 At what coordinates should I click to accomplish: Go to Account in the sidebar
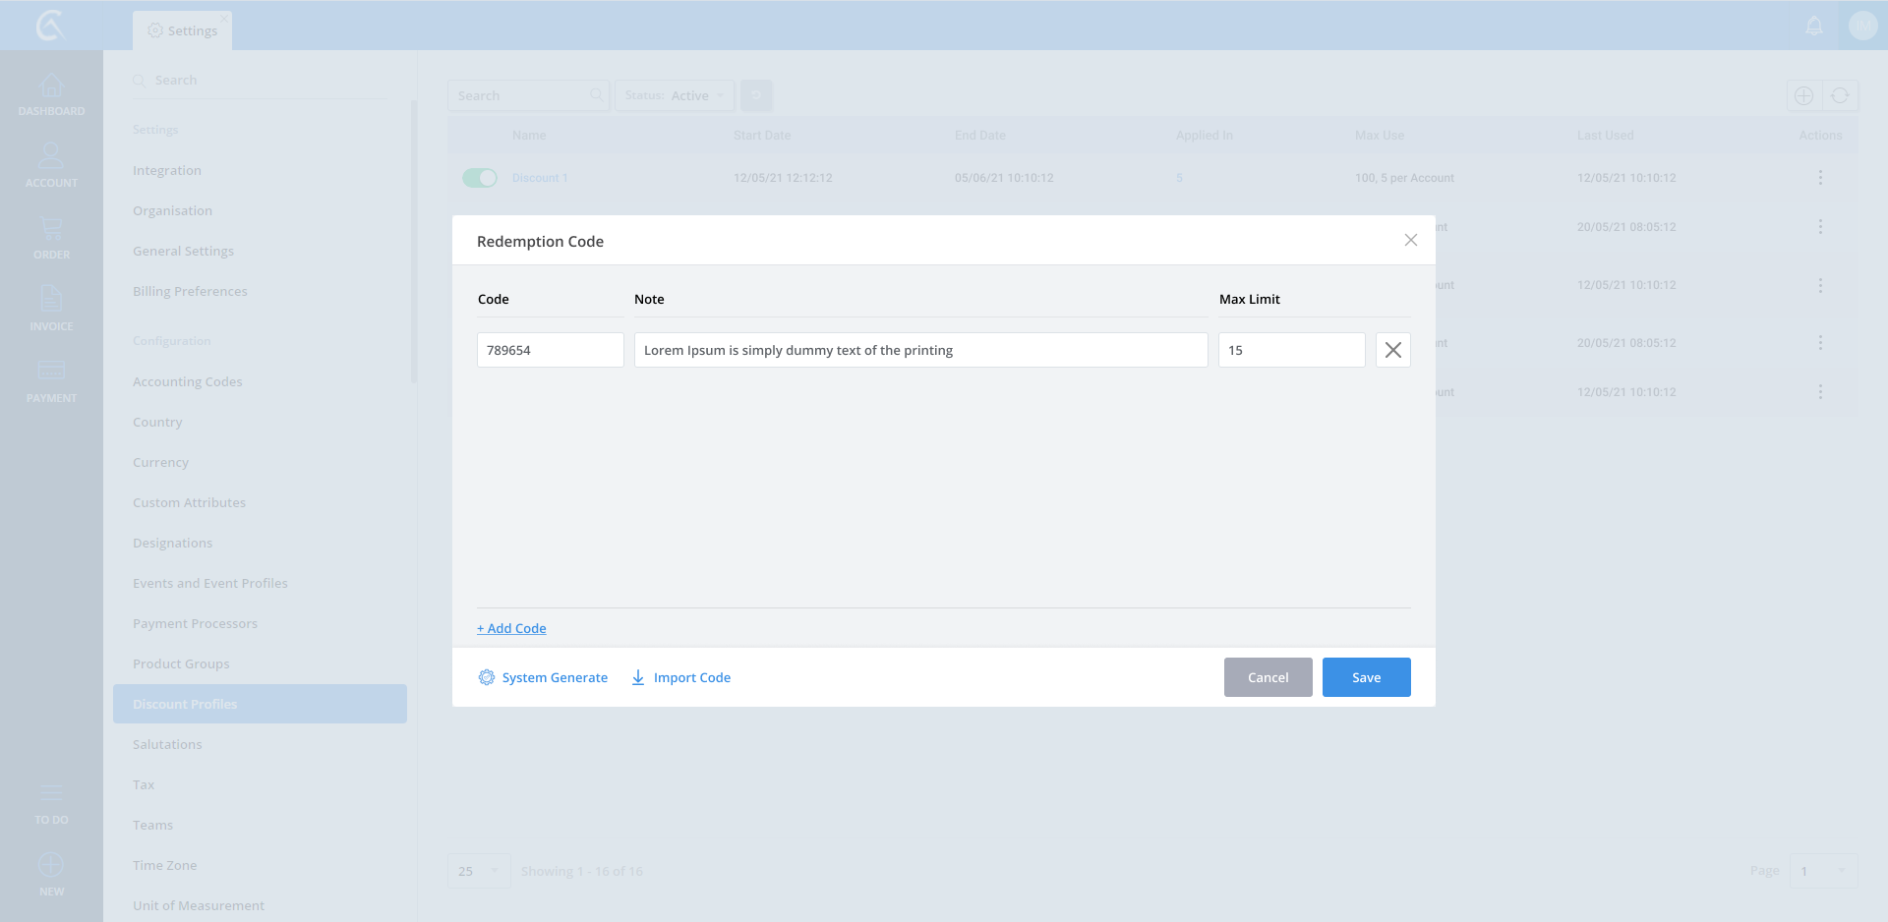pyautogui.click(x=51, y=165)
